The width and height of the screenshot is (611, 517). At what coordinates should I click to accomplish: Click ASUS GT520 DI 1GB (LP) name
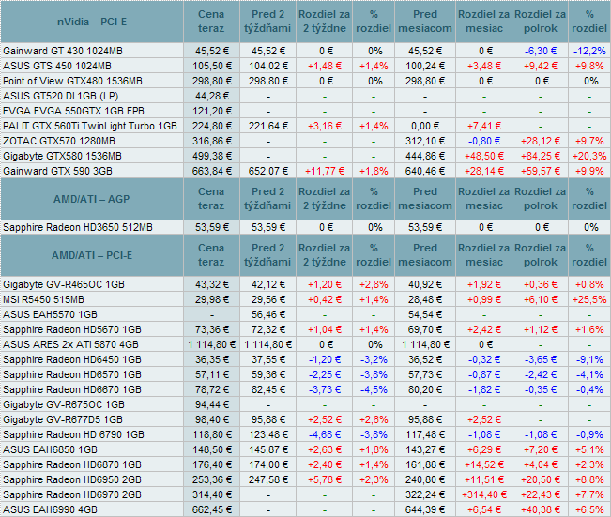[x=60, y=96]
